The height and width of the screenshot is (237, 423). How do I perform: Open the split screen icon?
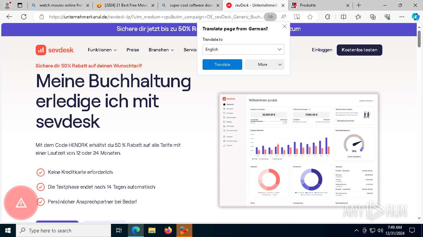343,17
